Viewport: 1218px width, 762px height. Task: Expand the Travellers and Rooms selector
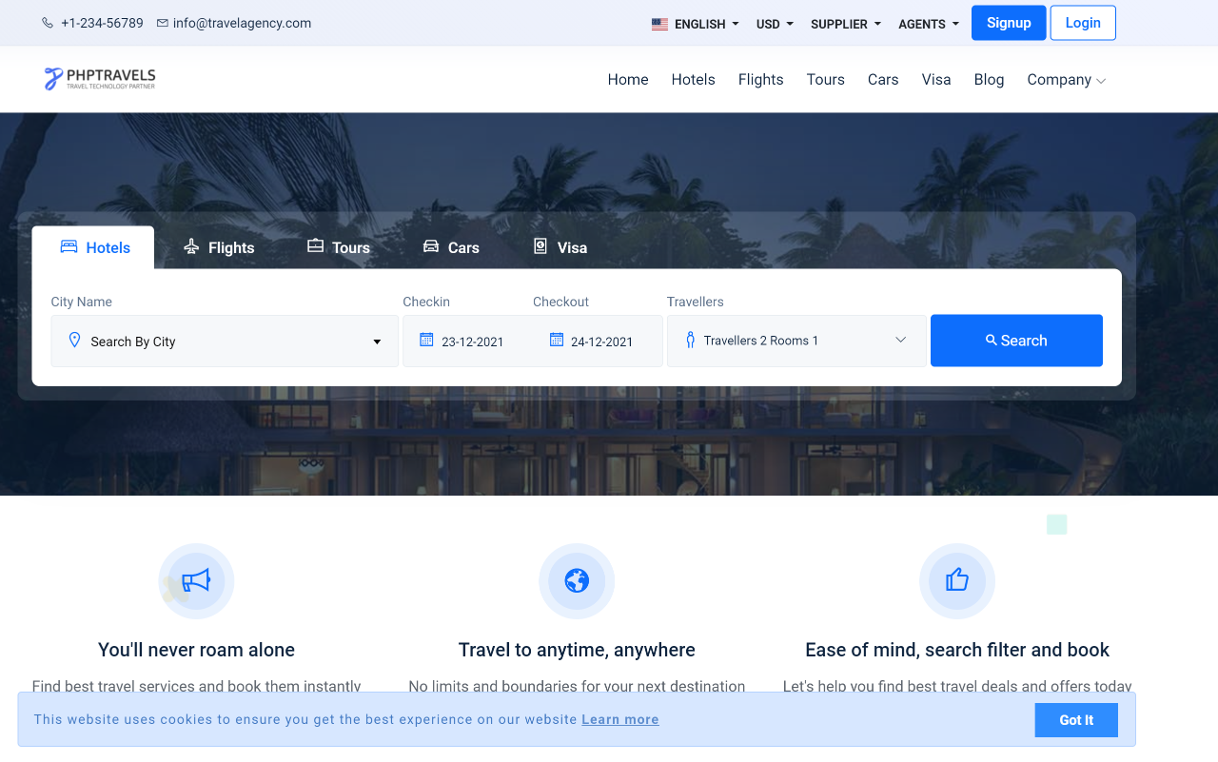796,341
